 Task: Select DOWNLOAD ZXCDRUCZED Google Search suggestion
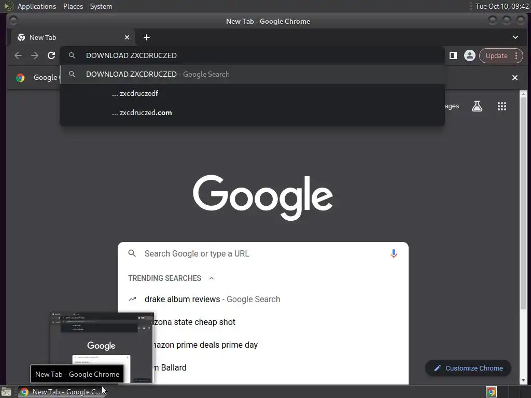(x=253, y=74)
